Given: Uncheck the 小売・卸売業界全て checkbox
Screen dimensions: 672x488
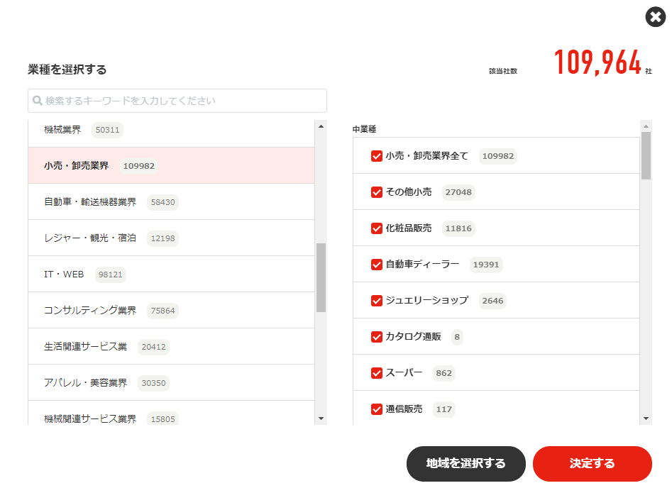Looking at the screenshot, I should click(x=377, y=156).
